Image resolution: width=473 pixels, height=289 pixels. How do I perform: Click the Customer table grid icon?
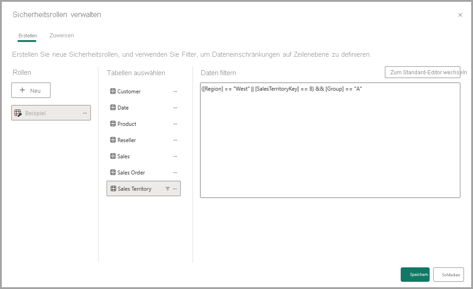pyautogui.click(x=113, y=91)
